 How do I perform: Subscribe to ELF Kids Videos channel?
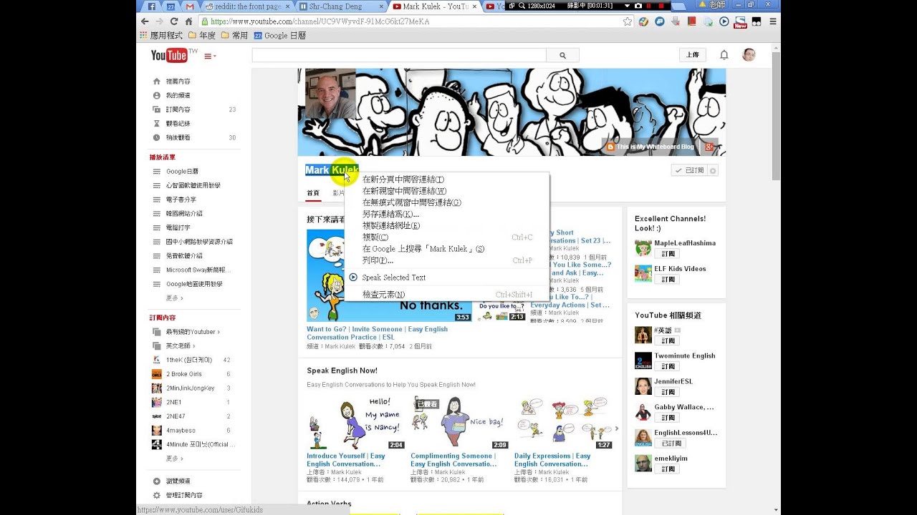(x=667, y=280)
